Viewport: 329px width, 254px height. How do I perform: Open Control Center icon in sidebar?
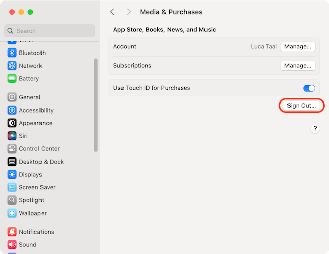pos(12,149)
